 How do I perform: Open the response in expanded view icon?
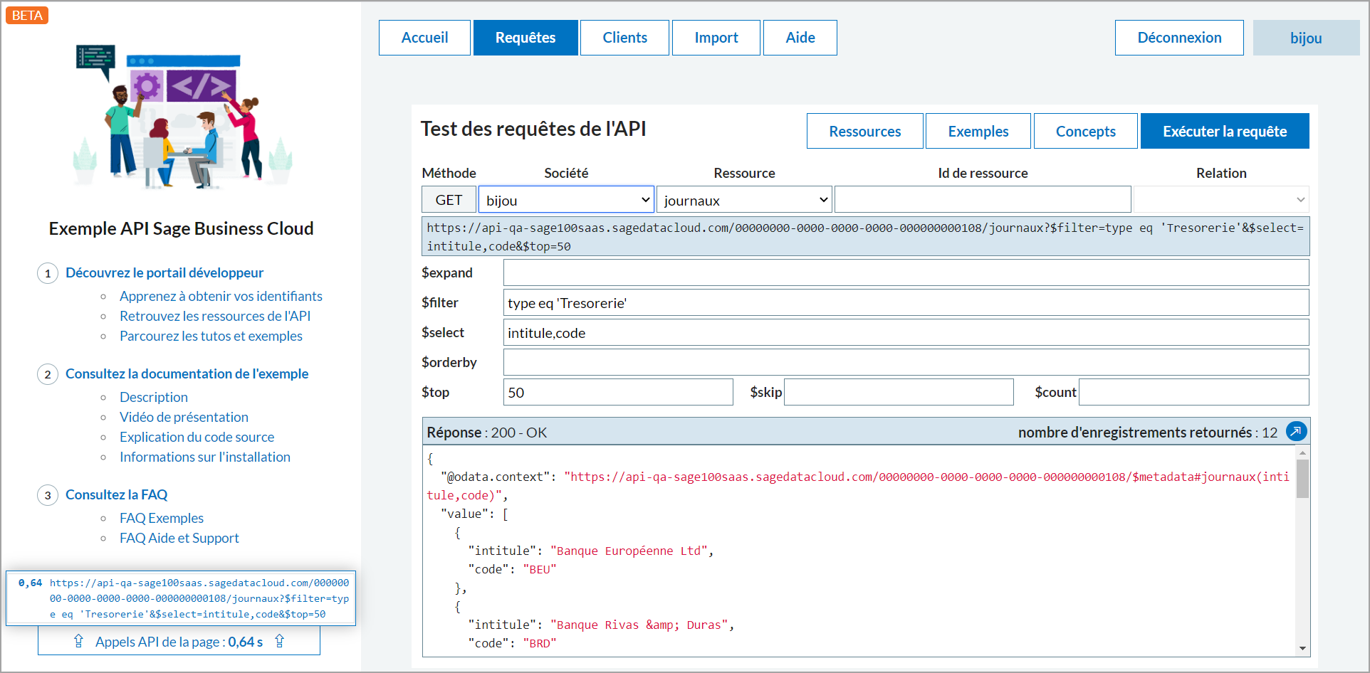[x=1296, y=431]
